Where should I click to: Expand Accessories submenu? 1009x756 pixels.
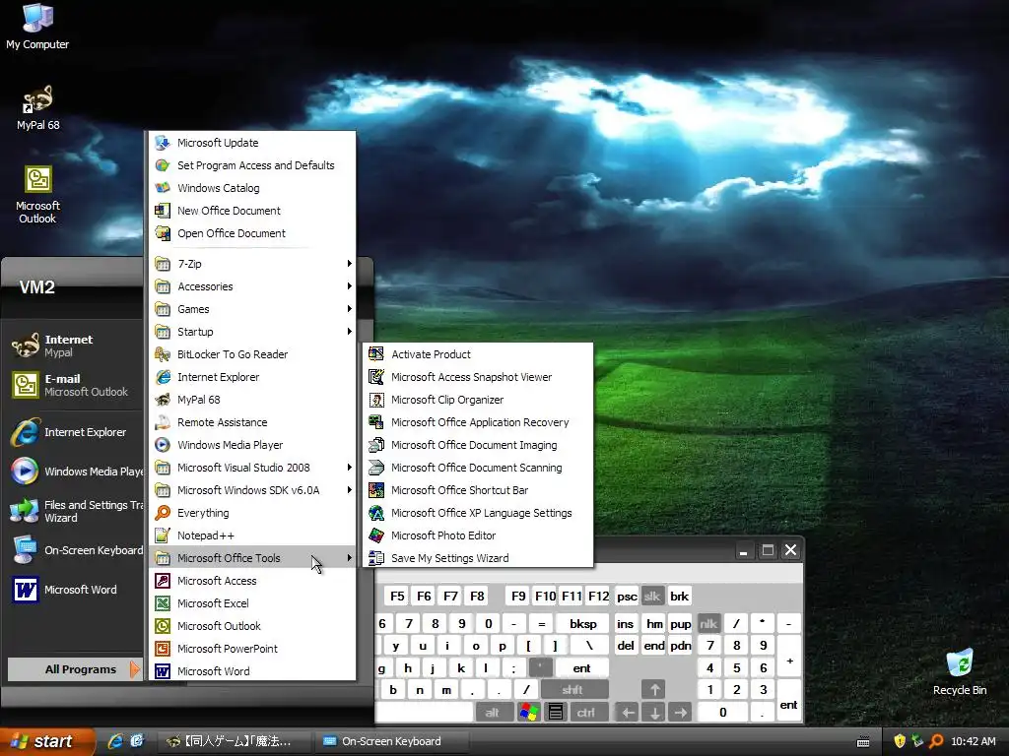(252, 286)
